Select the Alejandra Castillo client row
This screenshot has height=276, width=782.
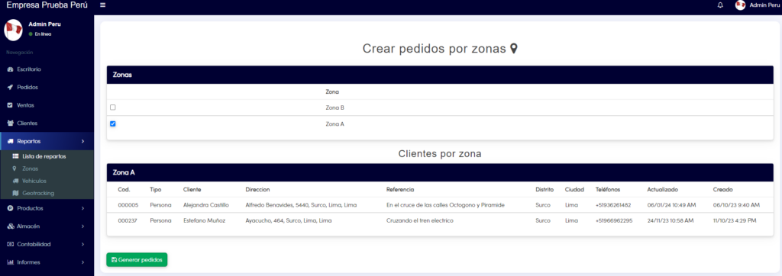pyautogui.click(x=440, y=205)
